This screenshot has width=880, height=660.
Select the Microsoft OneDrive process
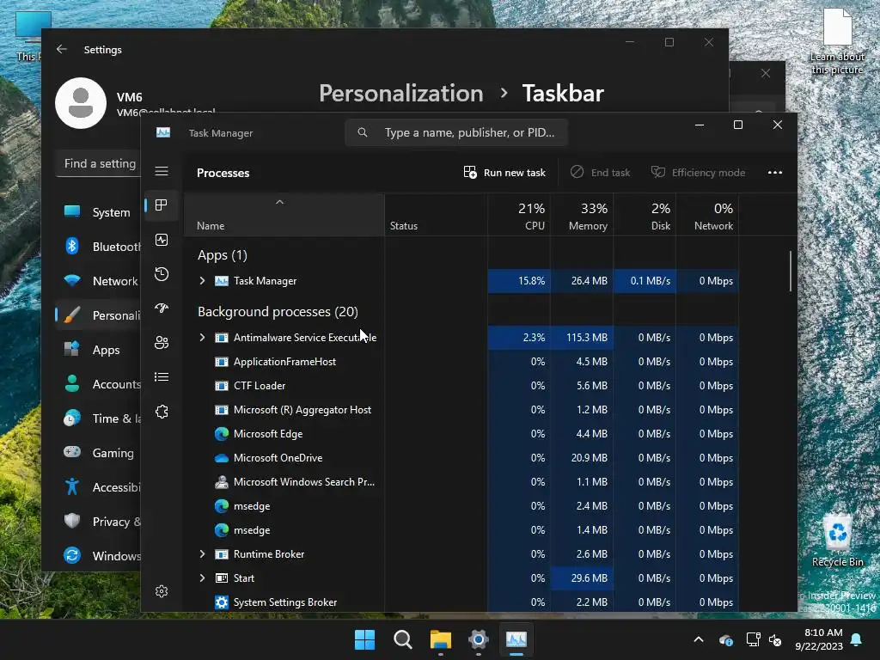pos(278,458)
